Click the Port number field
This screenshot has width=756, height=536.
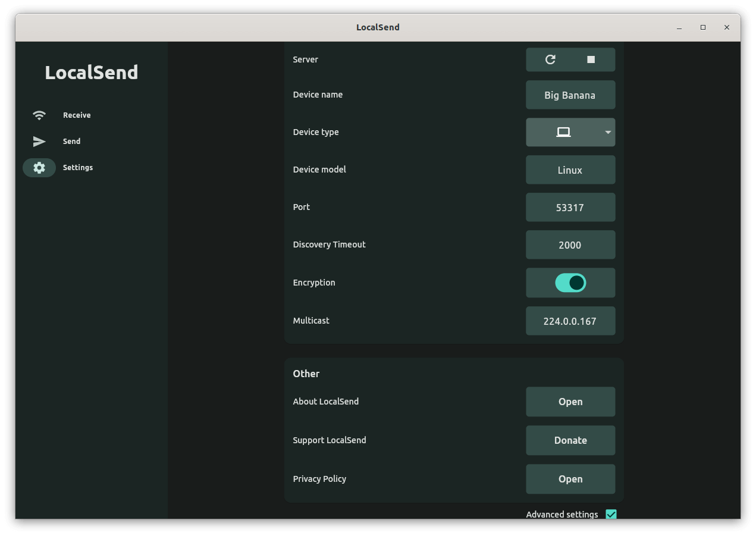click(x=570, y=207)
